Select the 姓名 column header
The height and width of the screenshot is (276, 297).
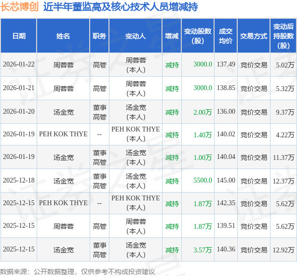pyautogui.click(x=63, y=36)
